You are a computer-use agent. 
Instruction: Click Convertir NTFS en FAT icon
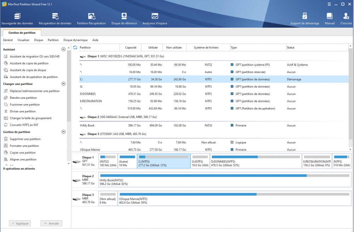click(6, 125)
